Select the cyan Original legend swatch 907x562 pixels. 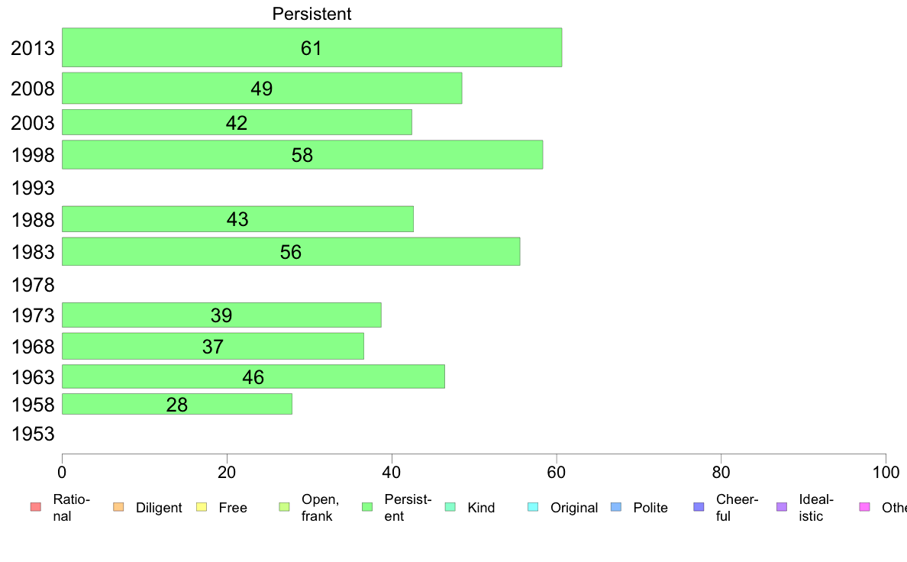coord(534,507)
